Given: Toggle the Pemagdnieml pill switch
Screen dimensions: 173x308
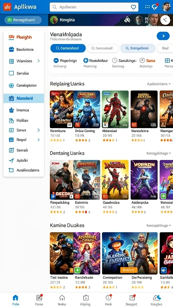Looking at the screenshot, I should tap(23, 20).
